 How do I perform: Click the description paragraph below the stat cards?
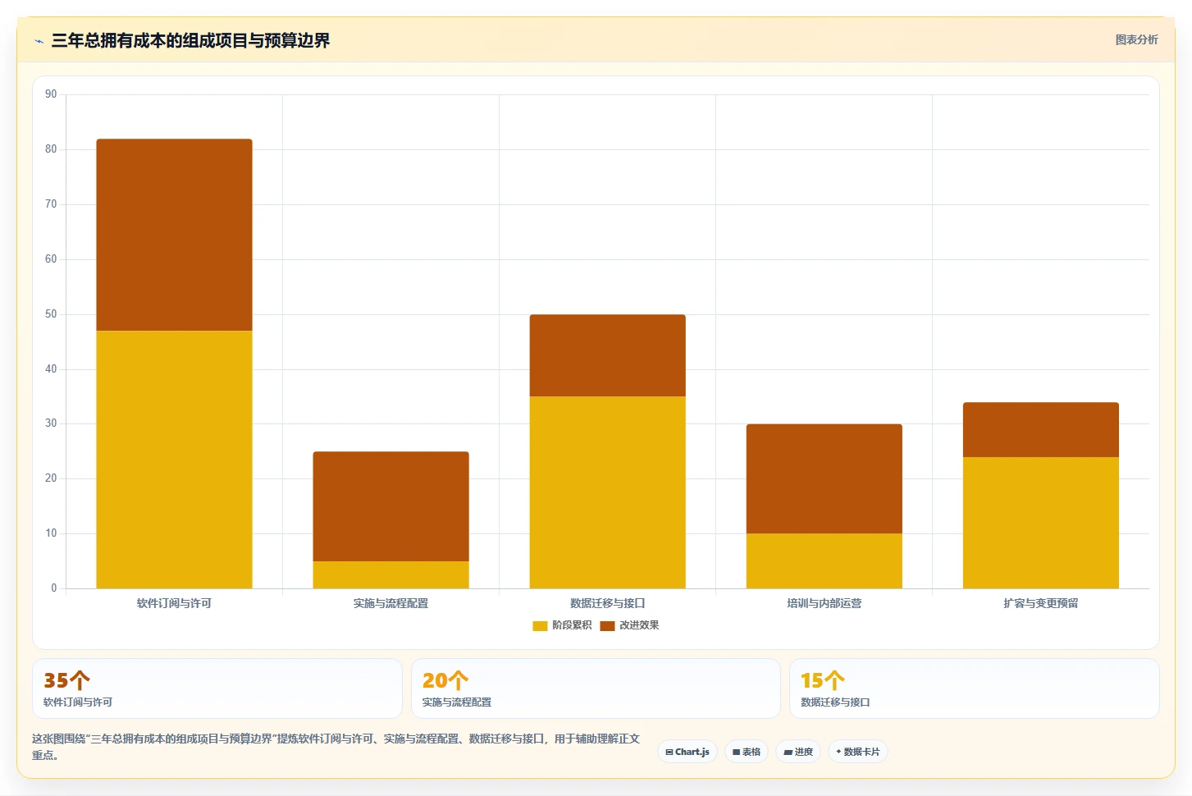(336, 747)
